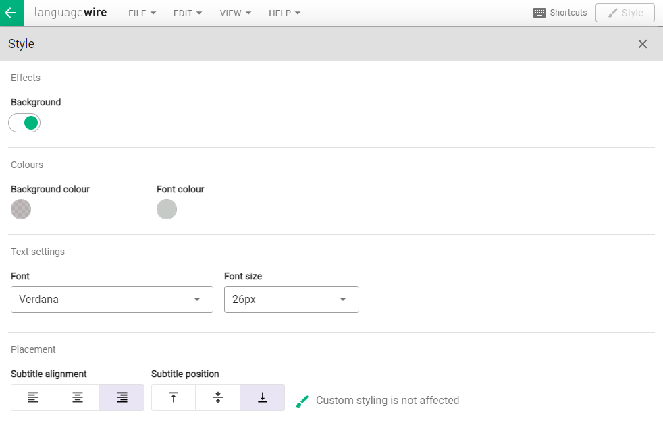Open the VIEW menu
663x421 pixels.
point(235,13)
